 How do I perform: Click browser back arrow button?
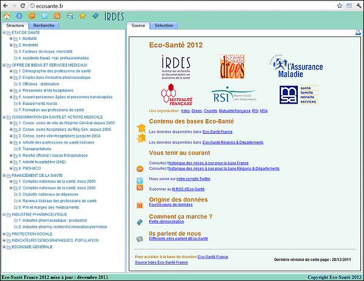5,6
